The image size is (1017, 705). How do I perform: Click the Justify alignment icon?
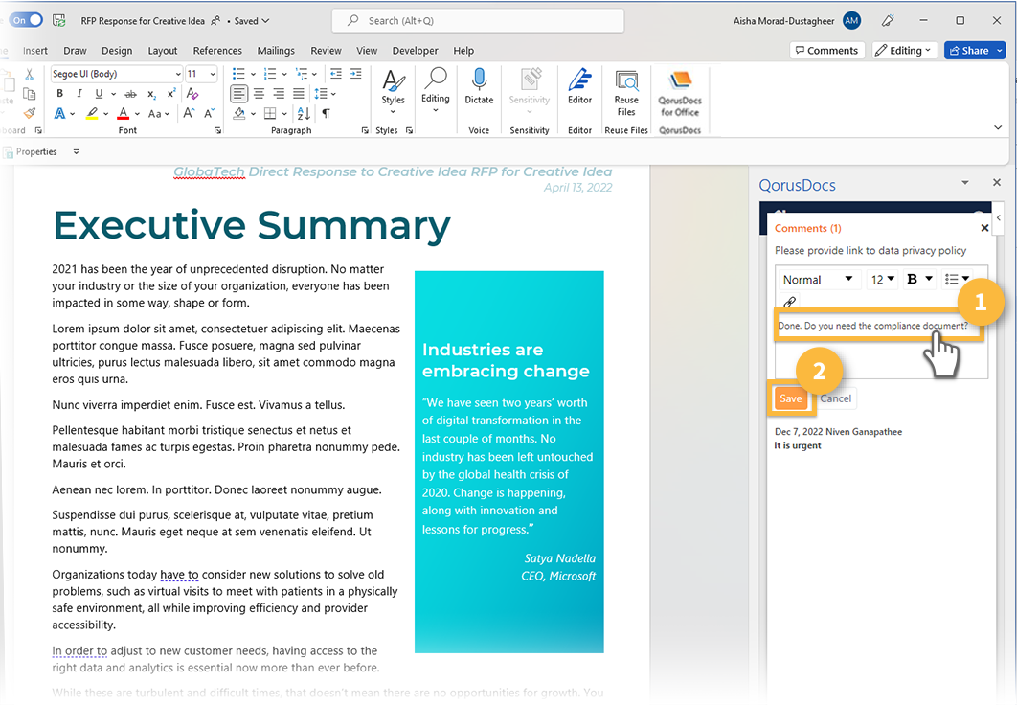coord(299,94)
